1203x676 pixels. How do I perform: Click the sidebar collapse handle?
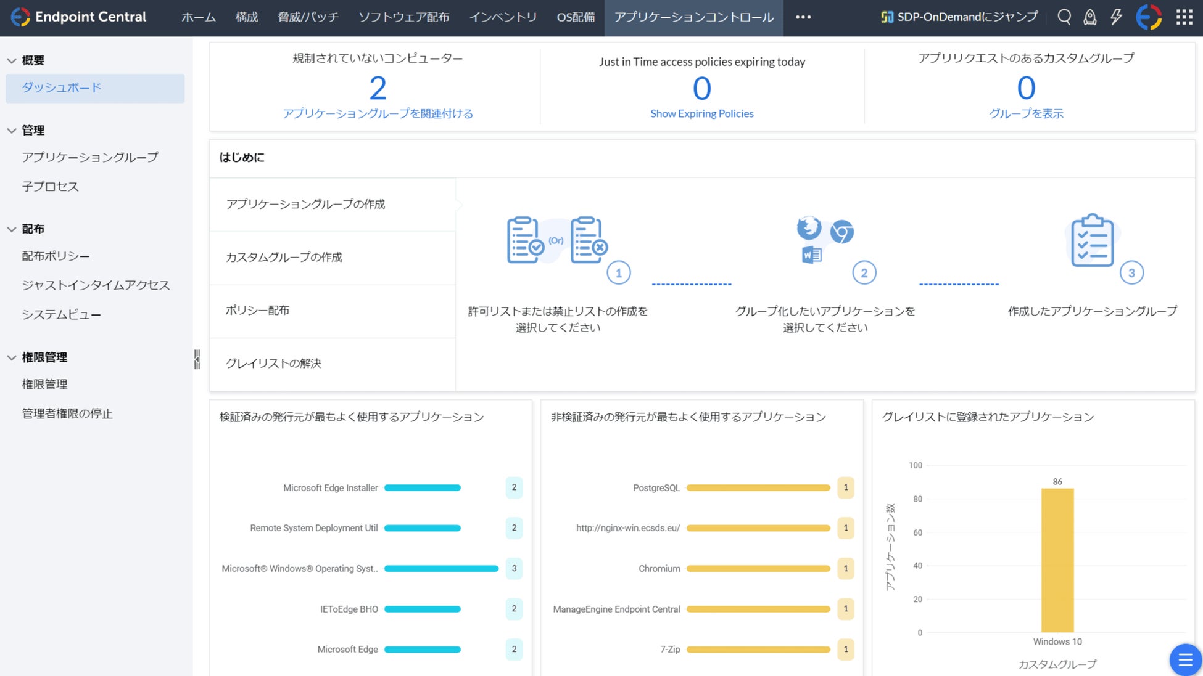(x=197, y=359)
